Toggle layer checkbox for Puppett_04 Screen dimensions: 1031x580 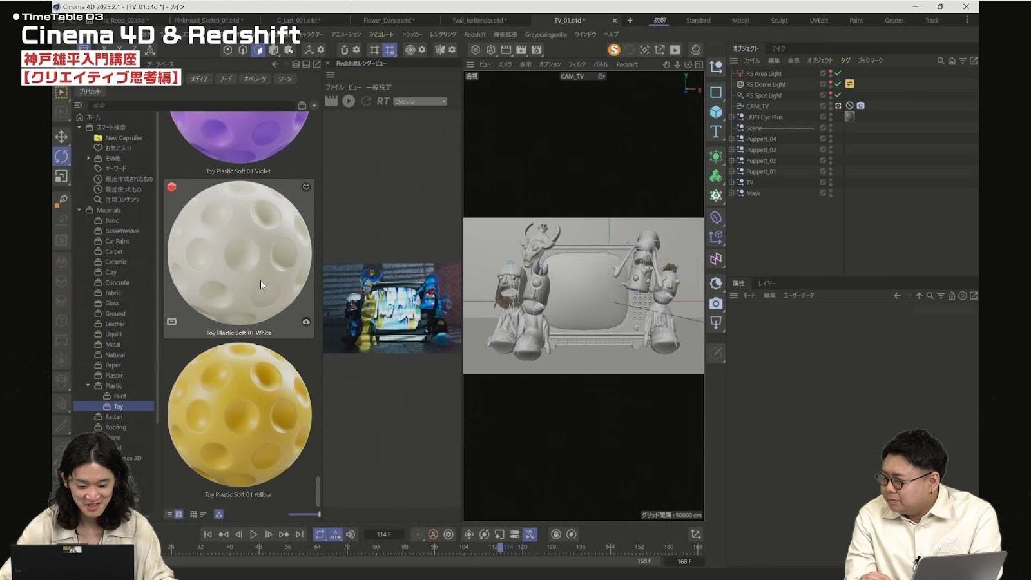823,139
